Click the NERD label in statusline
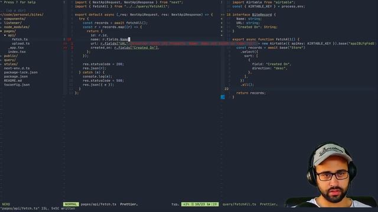 click(x=6, y=204)
